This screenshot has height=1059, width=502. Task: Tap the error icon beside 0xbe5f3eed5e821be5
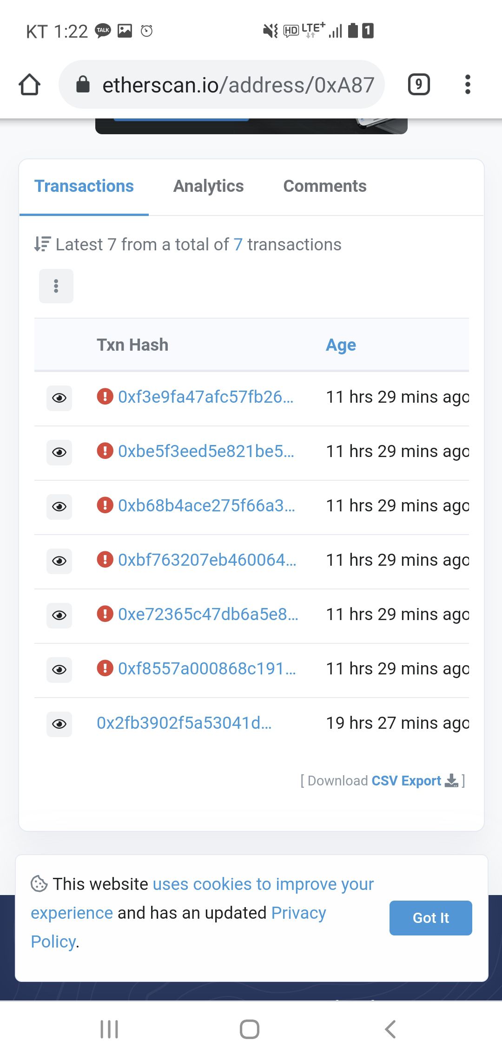click(x=105, y=451)
